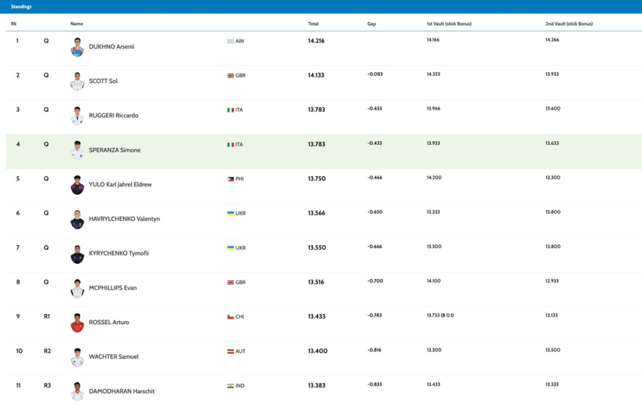Image resolution: width=642 pixels, height=408 pixels.
Task: Open Arsenii Dukhno's athlete photo
Action: click(x=77, y=48)
